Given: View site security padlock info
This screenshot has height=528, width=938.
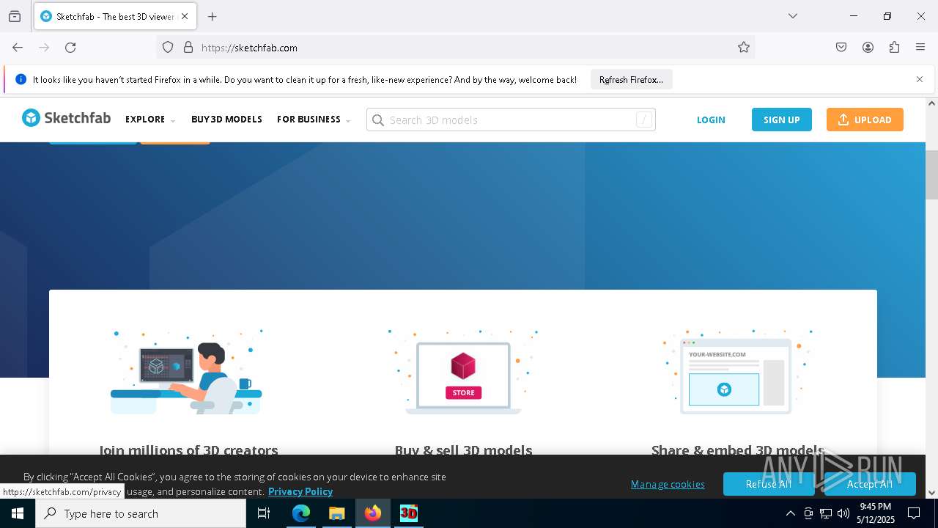Looking at the screenshot, I should [188, 47].
